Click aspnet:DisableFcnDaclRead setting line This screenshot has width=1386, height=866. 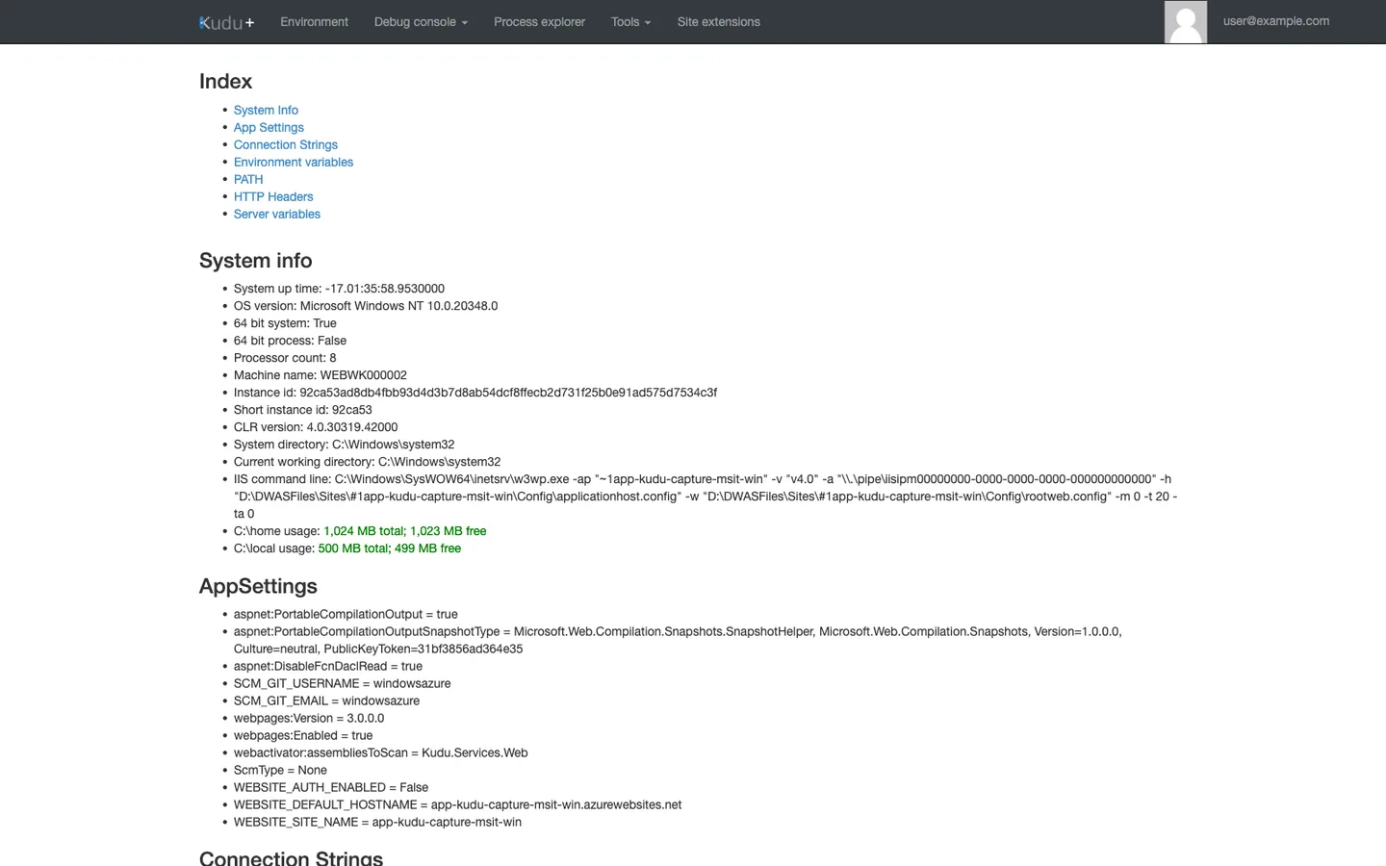pos(328,666)
